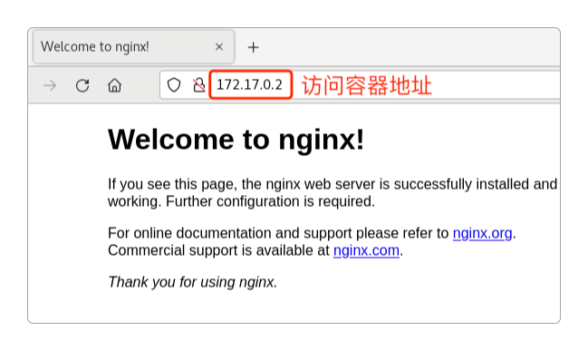
Task: Open a new tab with the plus button
Action: (x=254, y=47)
